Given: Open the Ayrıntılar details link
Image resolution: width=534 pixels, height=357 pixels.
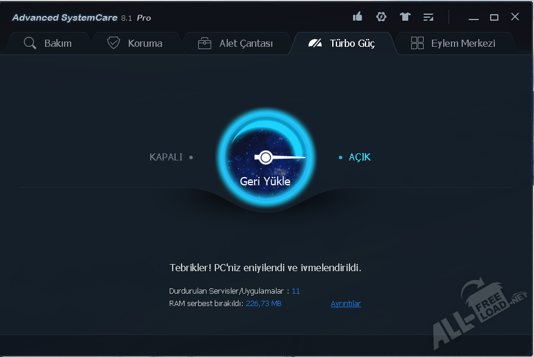Looking at the screenshot, I should pyautogui.click(x=345, y=304).
